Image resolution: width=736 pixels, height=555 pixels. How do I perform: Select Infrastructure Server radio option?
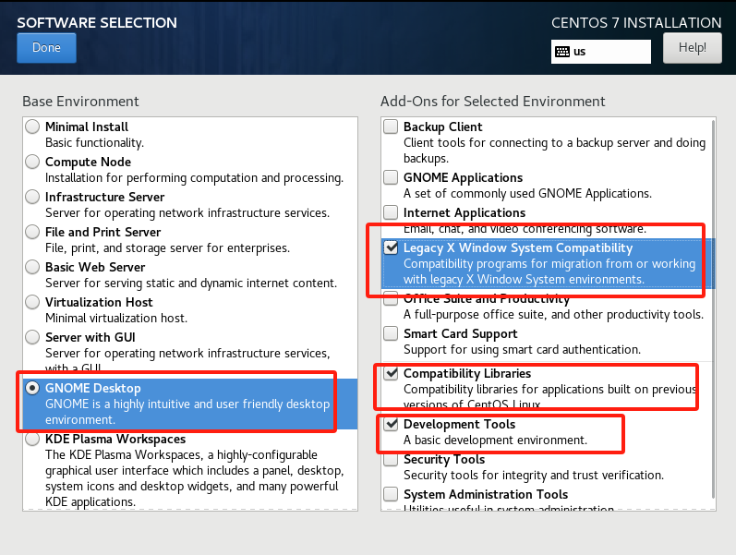(33, 198)
